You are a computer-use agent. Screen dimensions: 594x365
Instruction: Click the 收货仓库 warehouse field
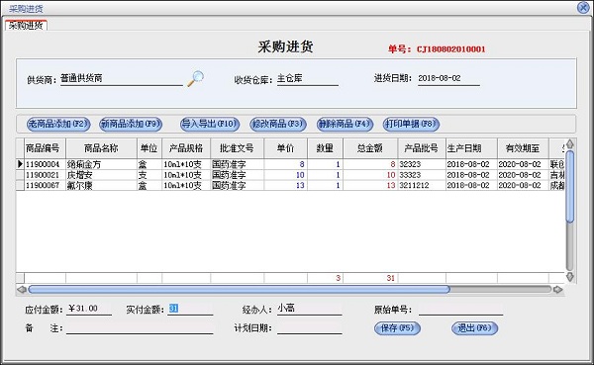[x=307, y=79]
